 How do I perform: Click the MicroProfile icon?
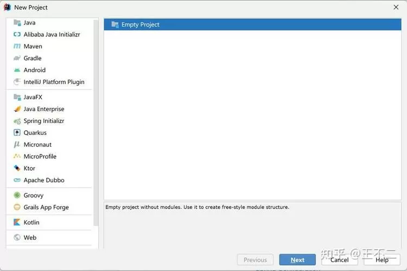17,156
